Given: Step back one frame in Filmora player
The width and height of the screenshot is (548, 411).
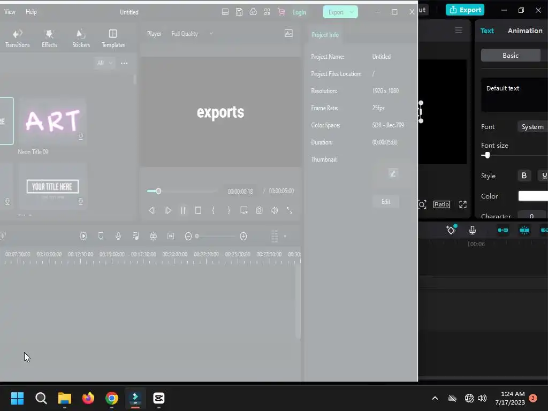Looking at the screenshot, I should pyautogui.click(x=152, y=210).
